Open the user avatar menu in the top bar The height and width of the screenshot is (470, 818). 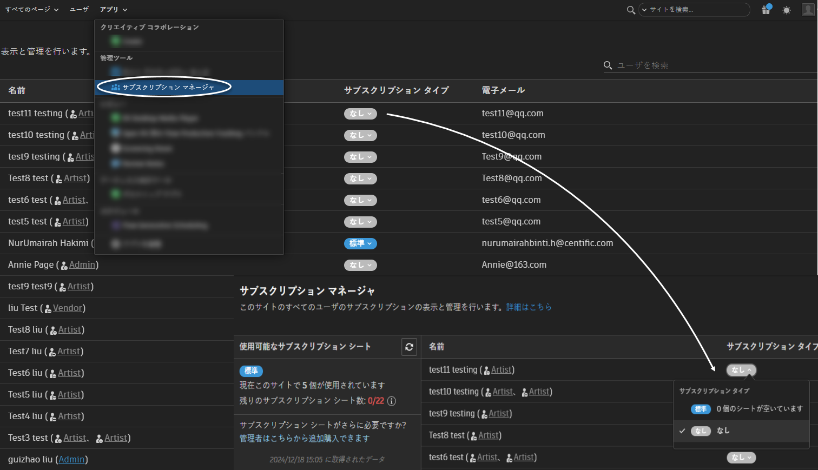(808, 10)
